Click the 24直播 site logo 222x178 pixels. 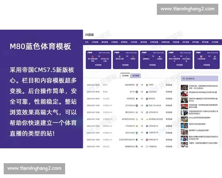89,34
